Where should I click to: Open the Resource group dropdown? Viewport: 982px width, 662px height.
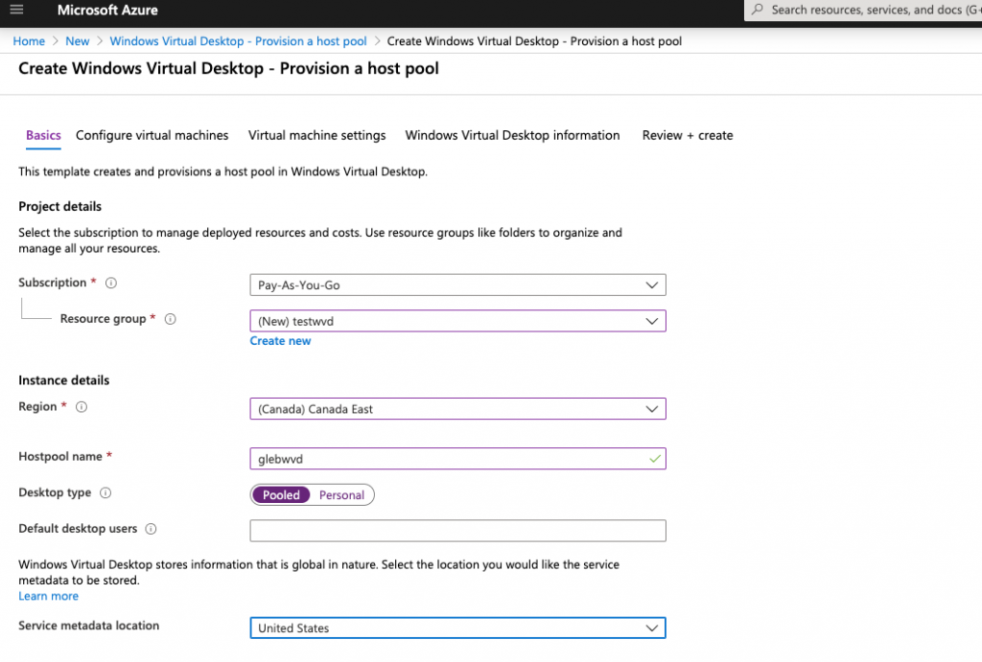pos(457,321)
